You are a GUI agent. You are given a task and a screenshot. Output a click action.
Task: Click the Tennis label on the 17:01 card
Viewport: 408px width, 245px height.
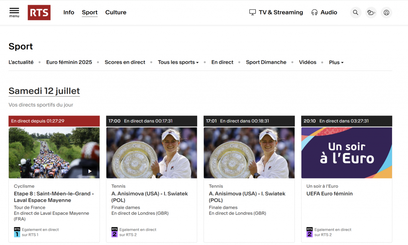click(x=216, y=186)
